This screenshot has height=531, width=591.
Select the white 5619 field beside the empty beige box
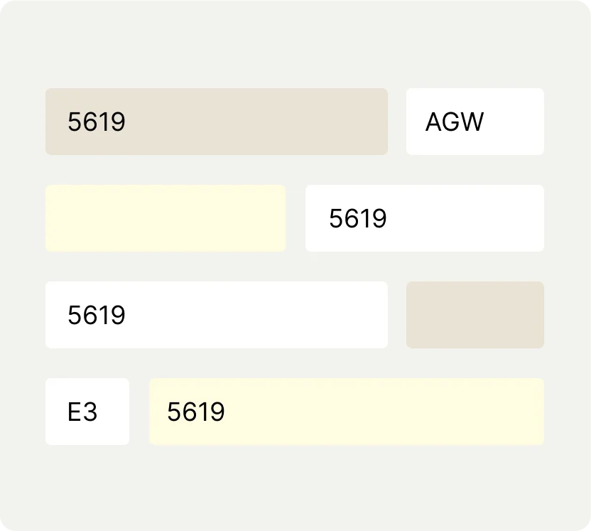click(x=217, y=315)
